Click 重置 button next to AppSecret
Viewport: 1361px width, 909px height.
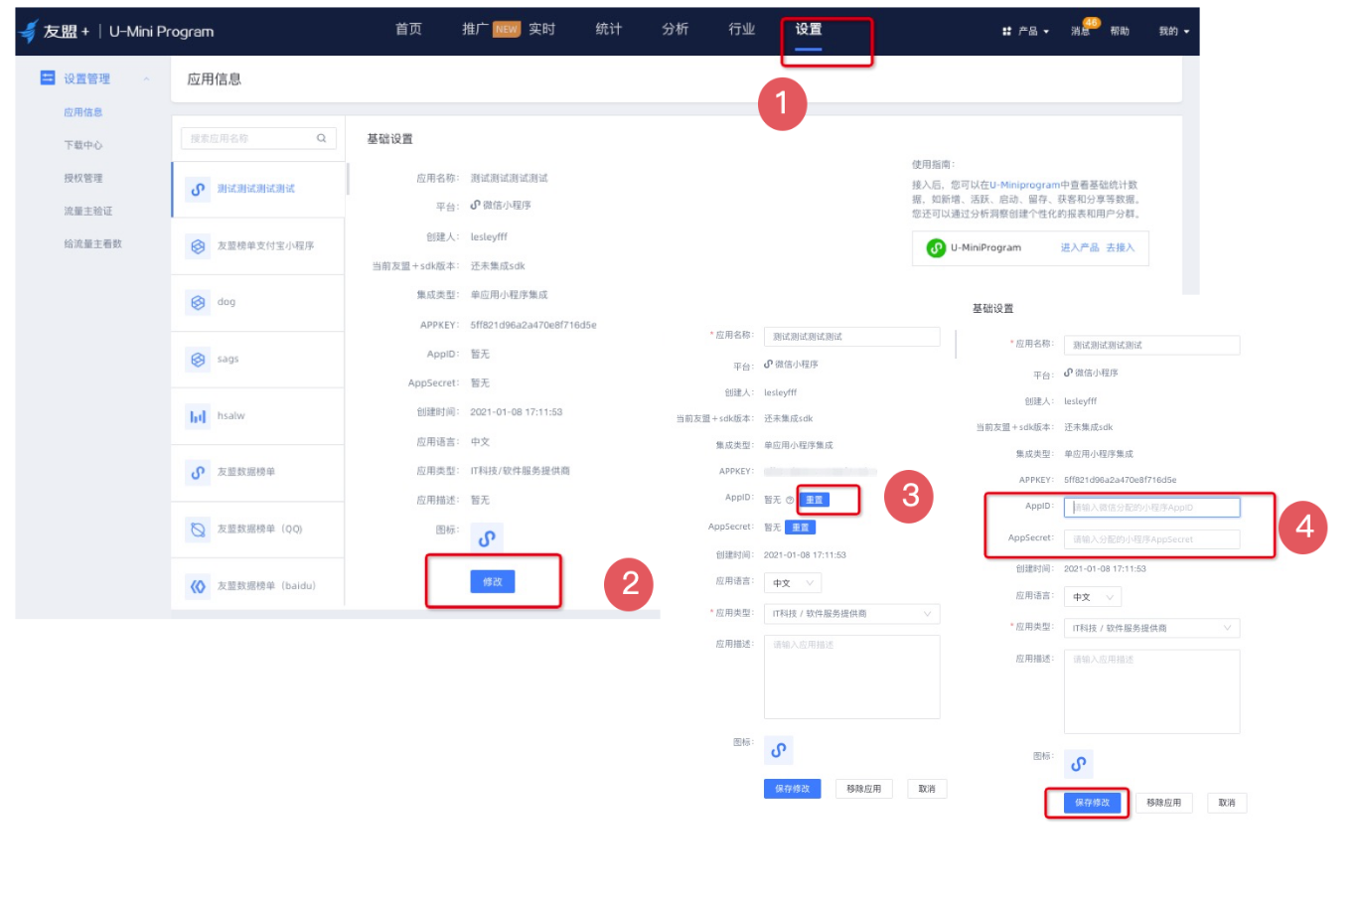(800, 527)
